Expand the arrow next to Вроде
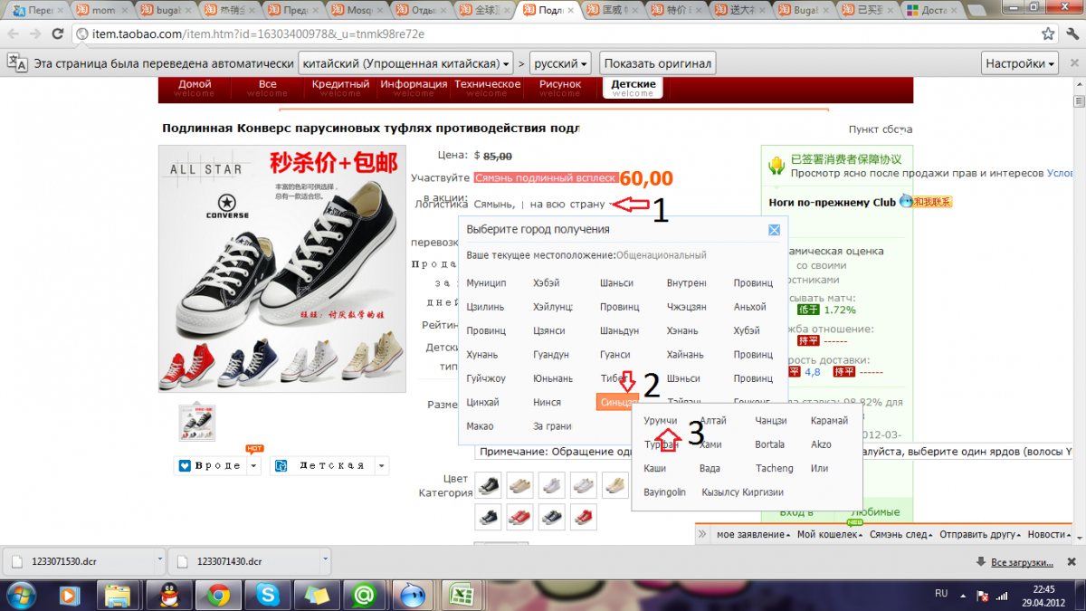This screenshot has height=611, width=1086. (254, 465)
